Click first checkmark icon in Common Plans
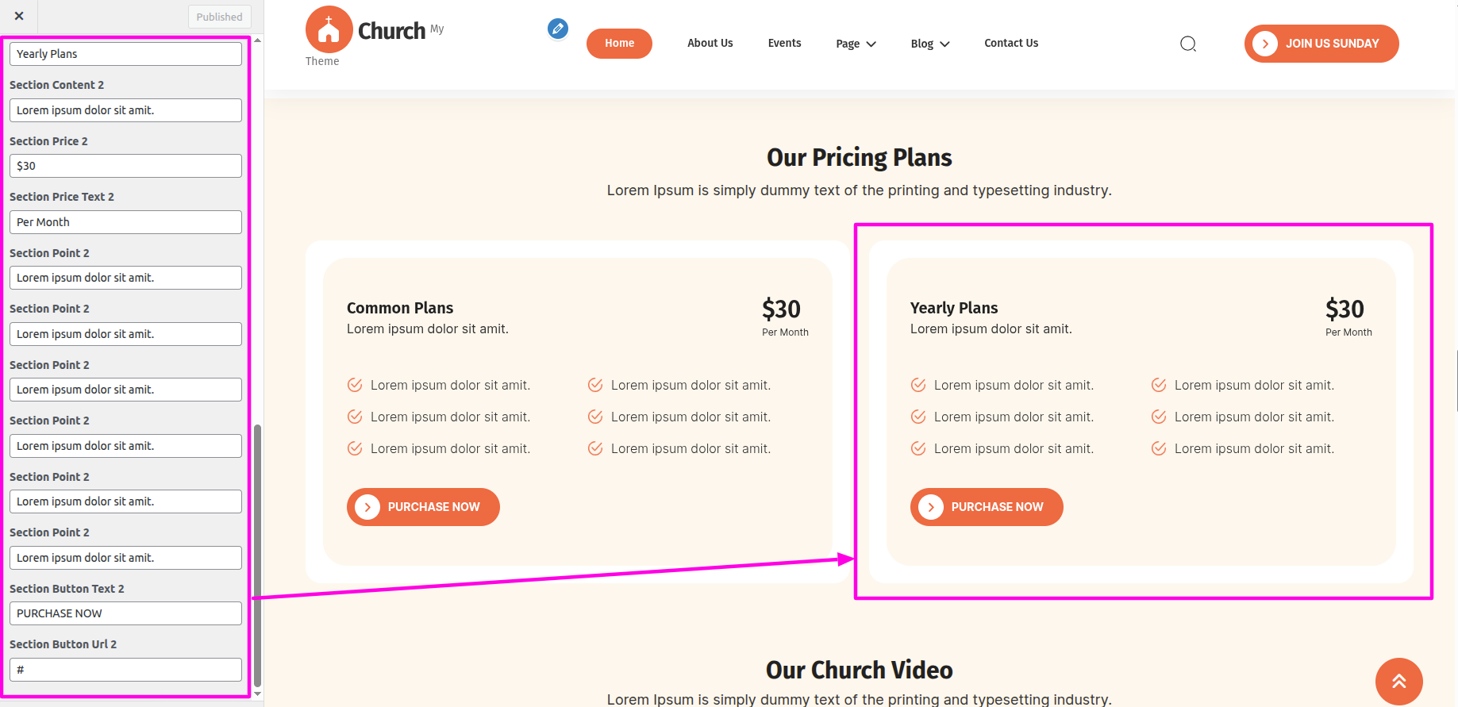Image resolution: width=1458 pixels, height=707 pixels. [x=355, y=386]
